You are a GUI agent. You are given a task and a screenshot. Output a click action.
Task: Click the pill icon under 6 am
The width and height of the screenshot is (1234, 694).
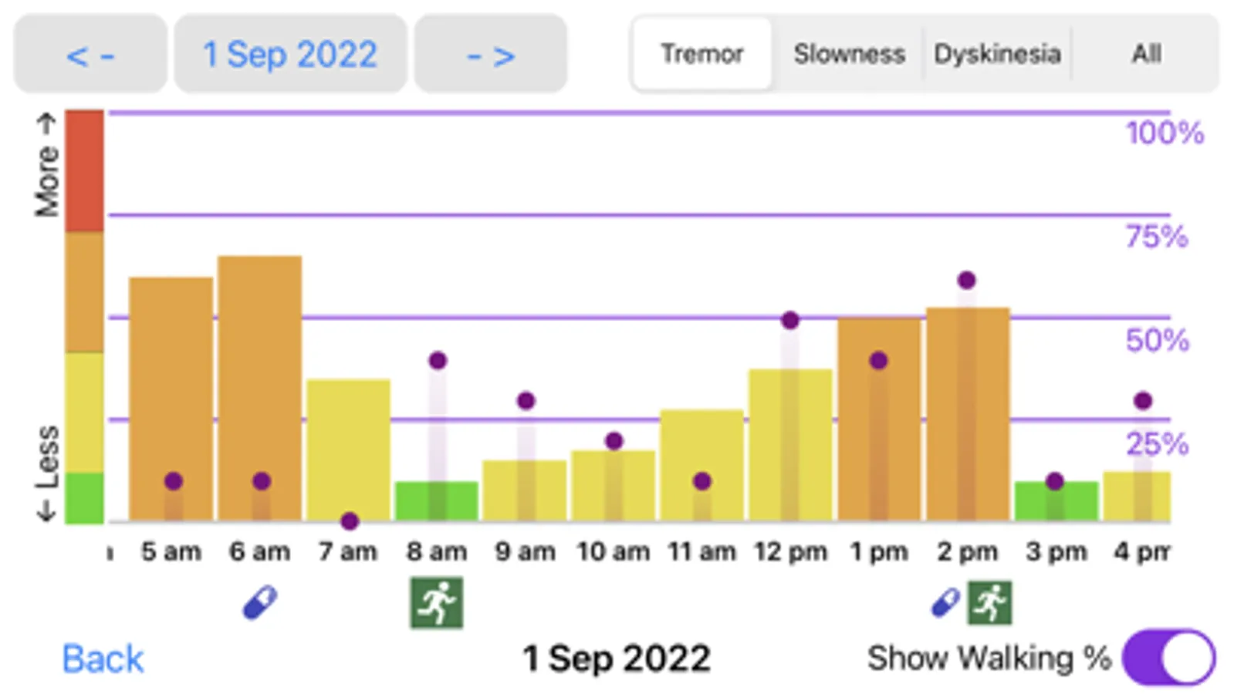coord(259,602)
